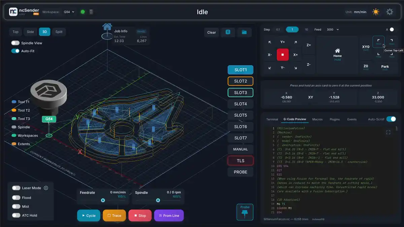The width and height of the screenshot is (404, 227).
Task: Jog diagonally with the up-left arrow
Action: 270,42
